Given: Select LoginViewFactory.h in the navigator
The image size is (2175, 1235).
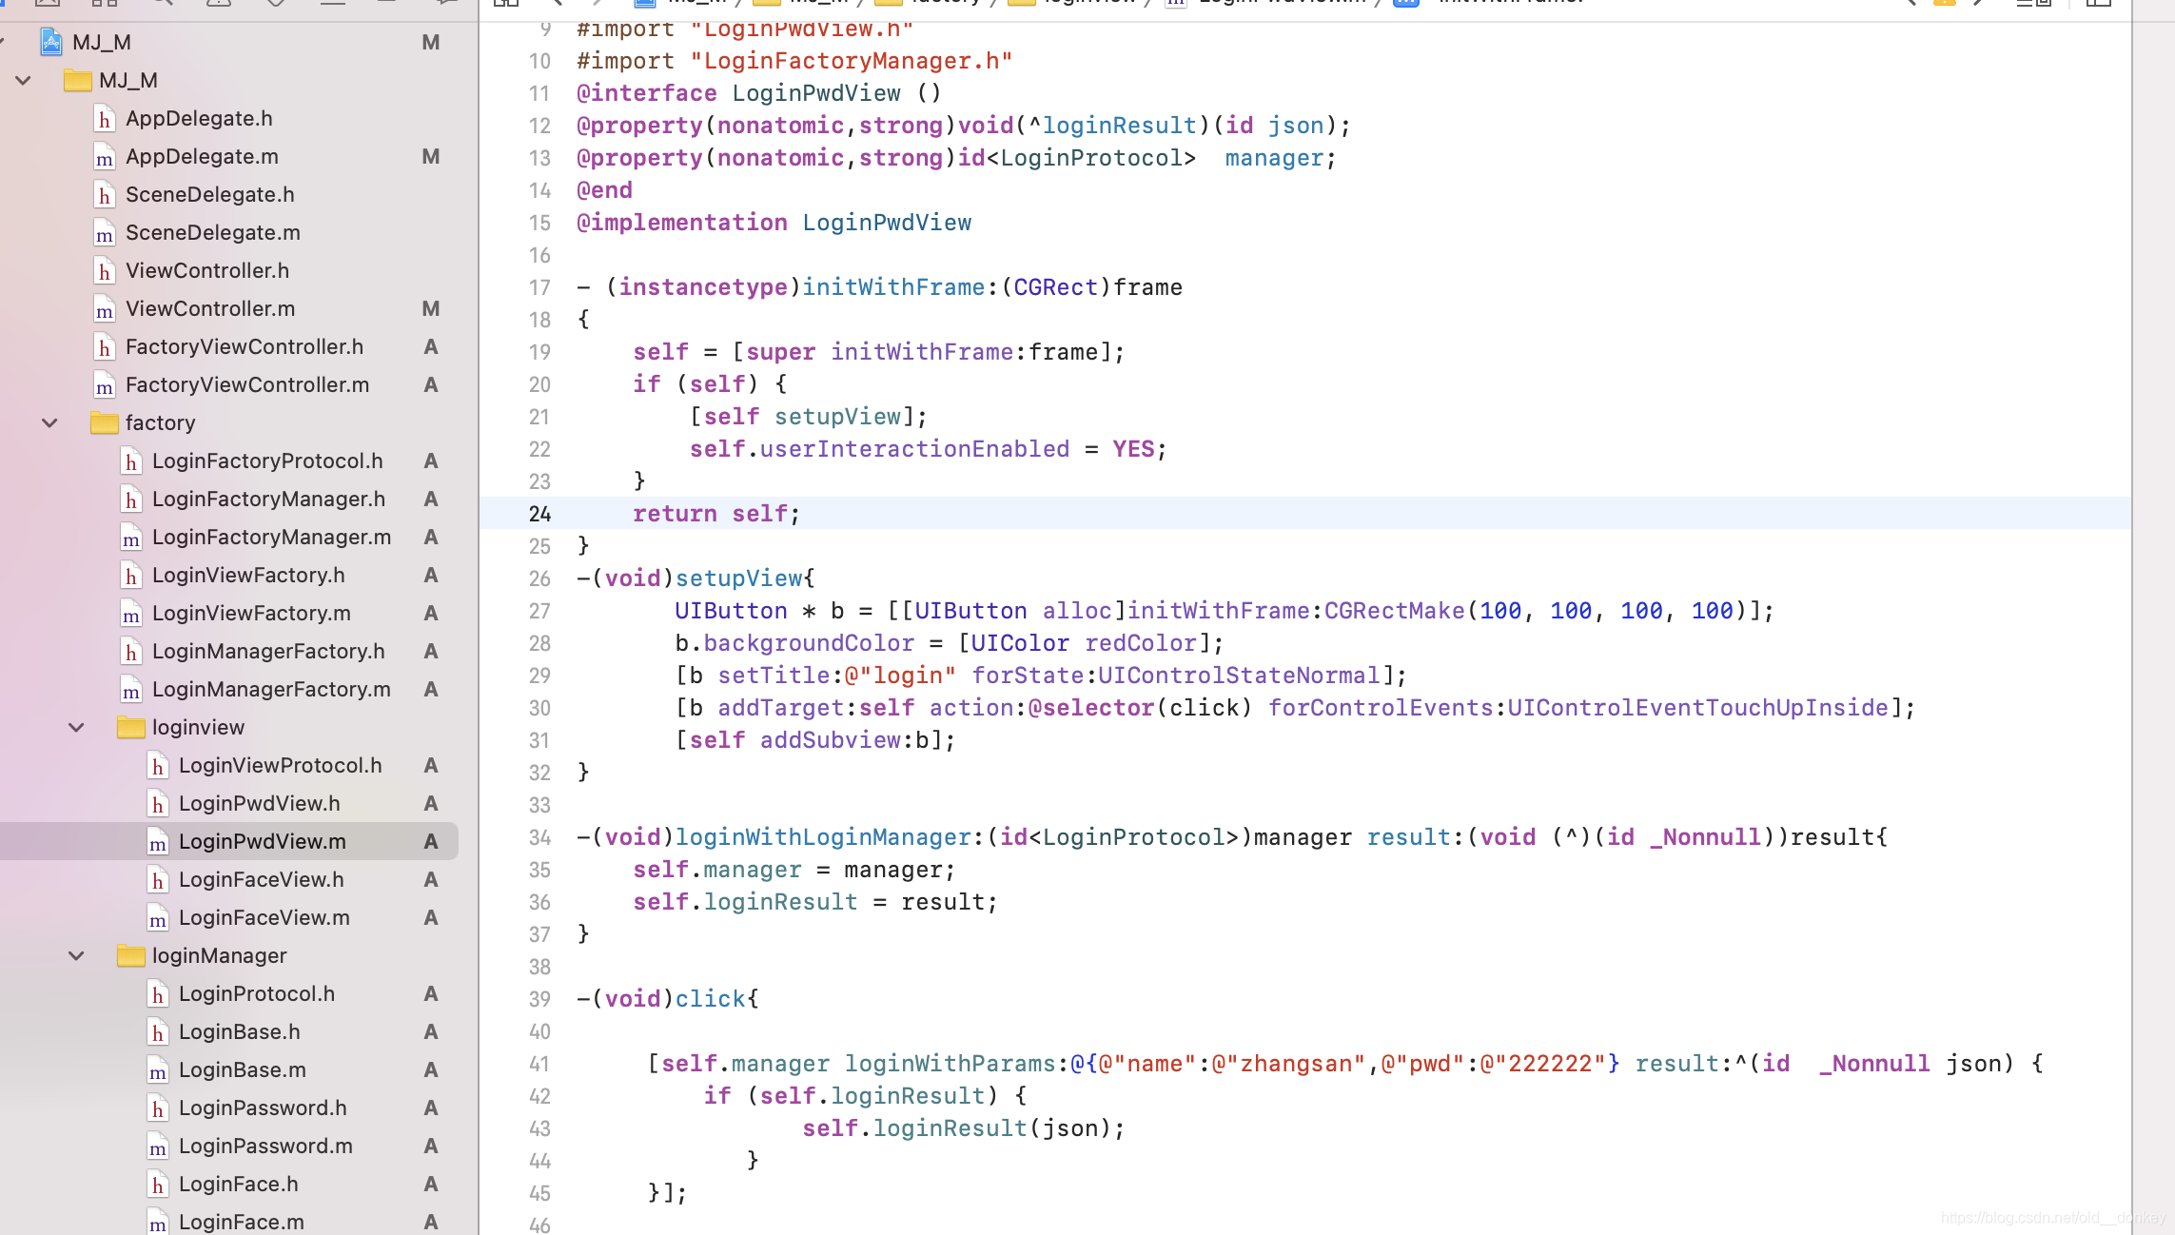Looking at the screenshot, I should pyautogui.click(x=247, y=575).
